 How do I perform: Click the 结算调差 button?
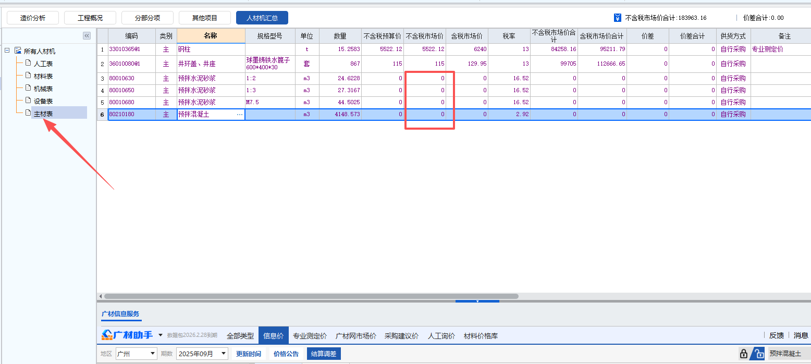click(x=323, y=354)
